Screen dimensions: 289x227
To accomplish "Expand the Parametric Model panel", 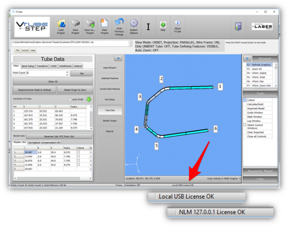I will pyautogui.click(x=260, y=171).
